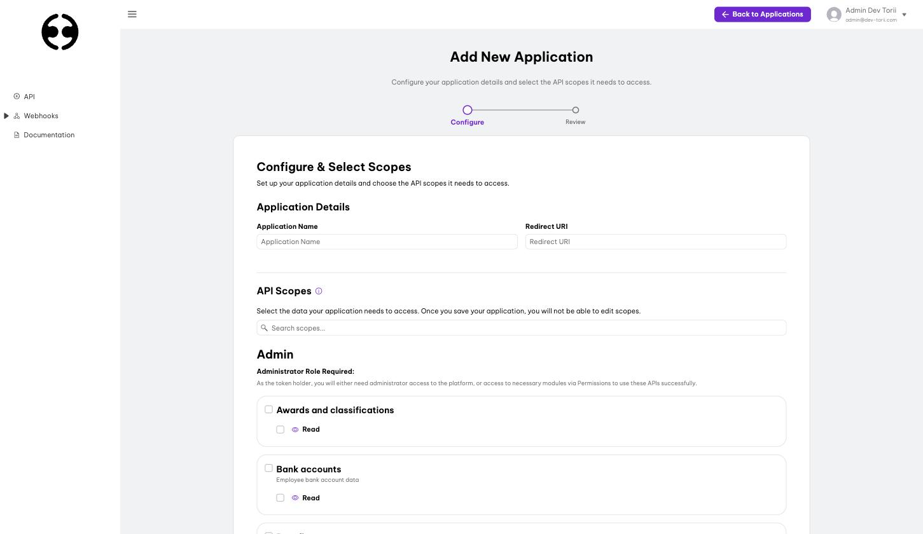Viewport: 923px width, 534px height.
Task: Select the Review step label
Action: click(x=576, y=122)
